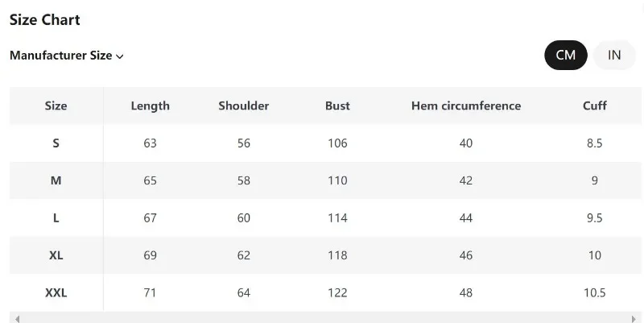Image resolution: width=644 pixels, height=323 pixels.
Task: Click the Cuff column header
Action: (595, 106)
